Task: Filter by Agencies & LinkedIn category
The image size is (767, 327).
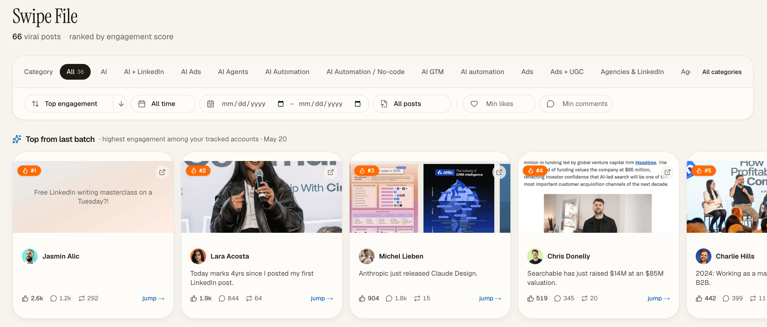Action: point(632,72)
